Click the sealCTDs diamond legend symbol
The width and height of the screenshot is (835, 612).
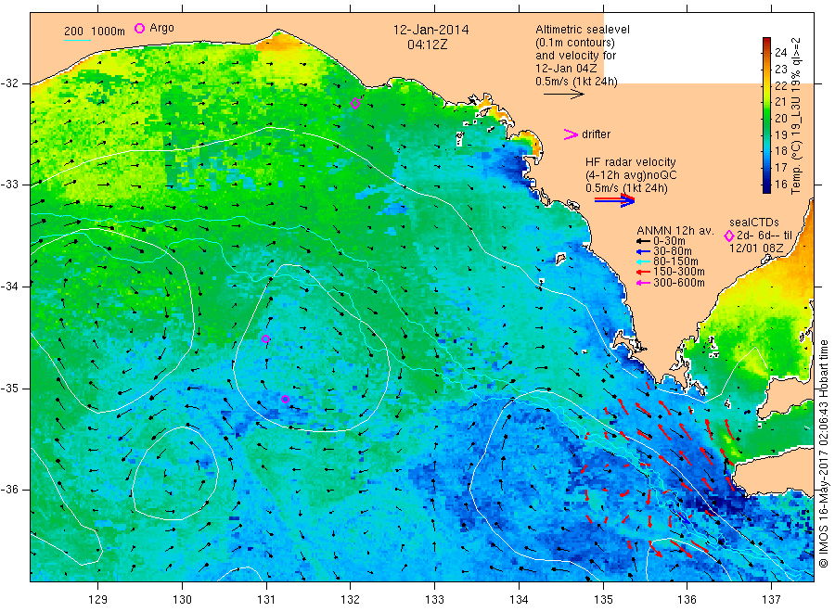(729, 236)
